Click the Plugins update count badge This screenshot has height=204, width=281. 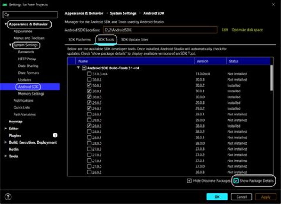(55, 135)
